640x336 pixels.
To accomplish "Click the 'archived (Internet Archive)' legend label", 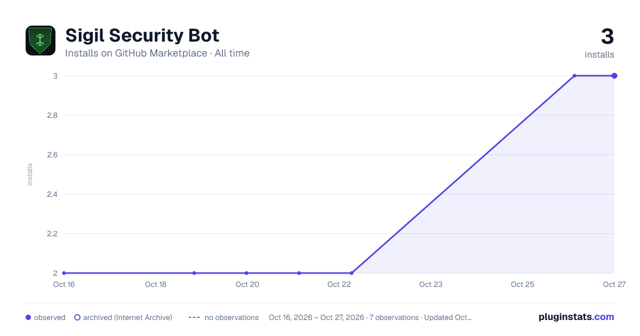I will coord(127,317).
